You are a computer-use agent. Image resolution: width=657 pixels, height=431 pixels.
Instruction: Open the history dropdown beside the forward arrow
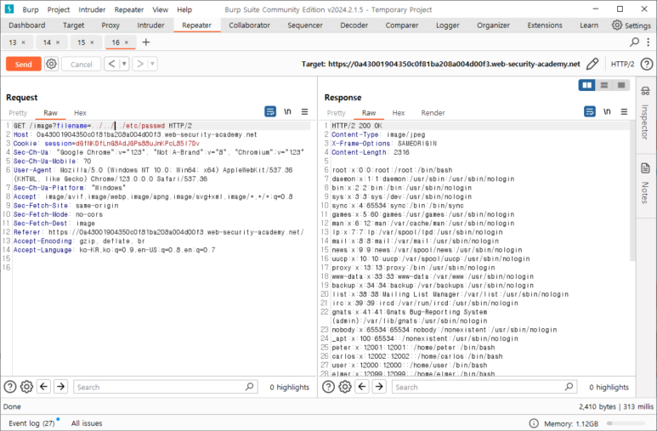152,64
